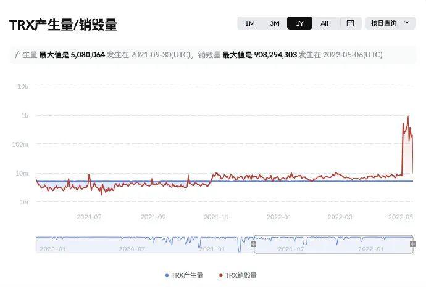Click the max value 5,080,064 text
Screen dimensions: 426x287
(x=88, y=55)
